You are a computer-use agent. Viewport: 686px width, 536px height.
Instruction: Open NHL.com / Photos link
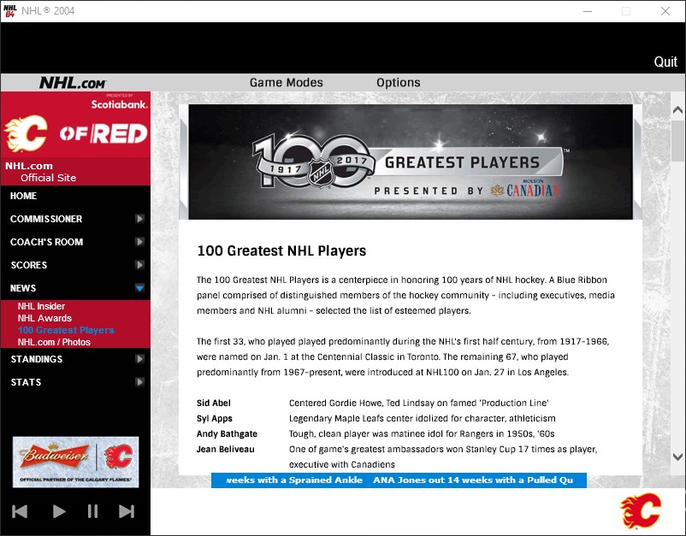(54, 342)
